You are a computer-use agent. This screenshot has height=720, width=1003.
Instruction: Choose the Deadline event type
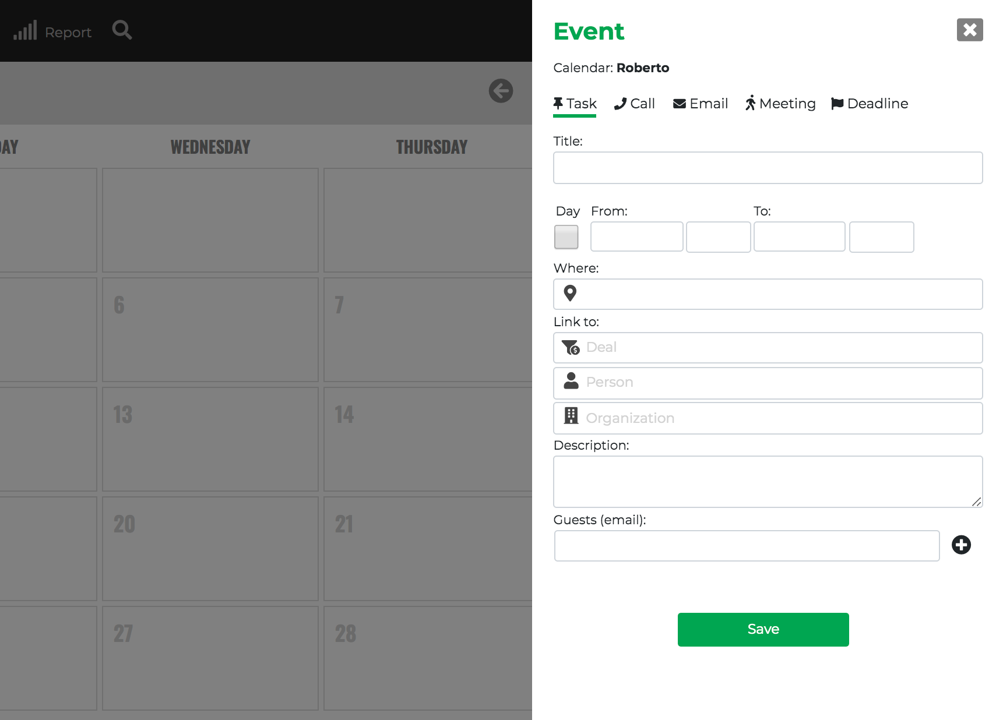pos(870,104)
